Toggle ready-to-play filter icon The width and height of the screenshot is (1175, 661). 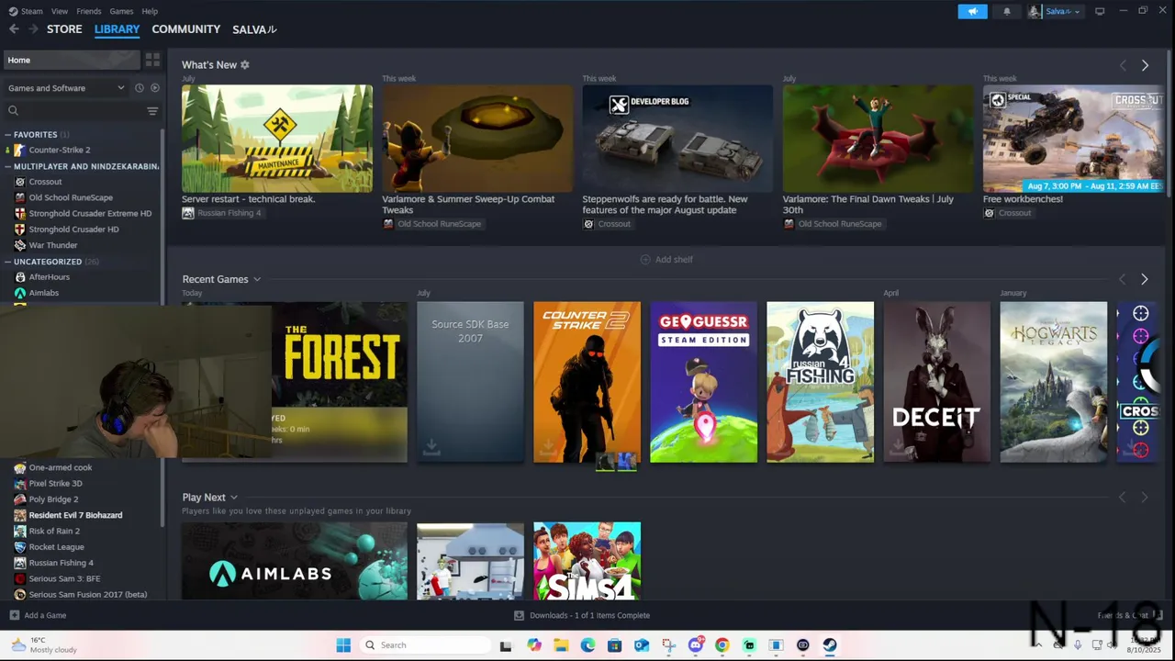click(154, 88)
